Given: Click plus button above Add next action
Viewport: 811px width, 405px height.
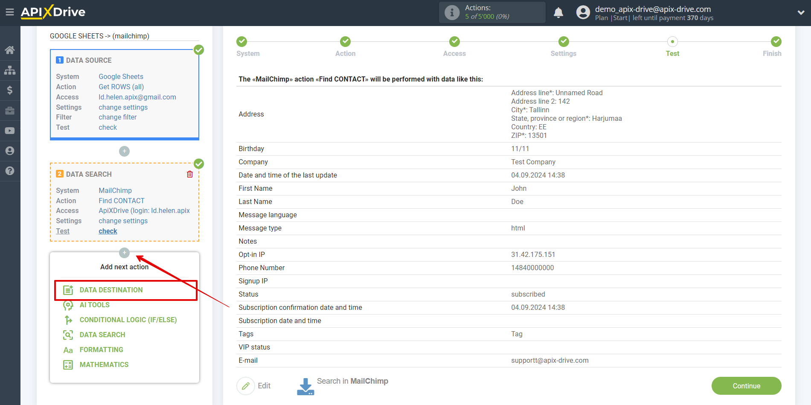Looking at the screenshot, I should 124,253.
